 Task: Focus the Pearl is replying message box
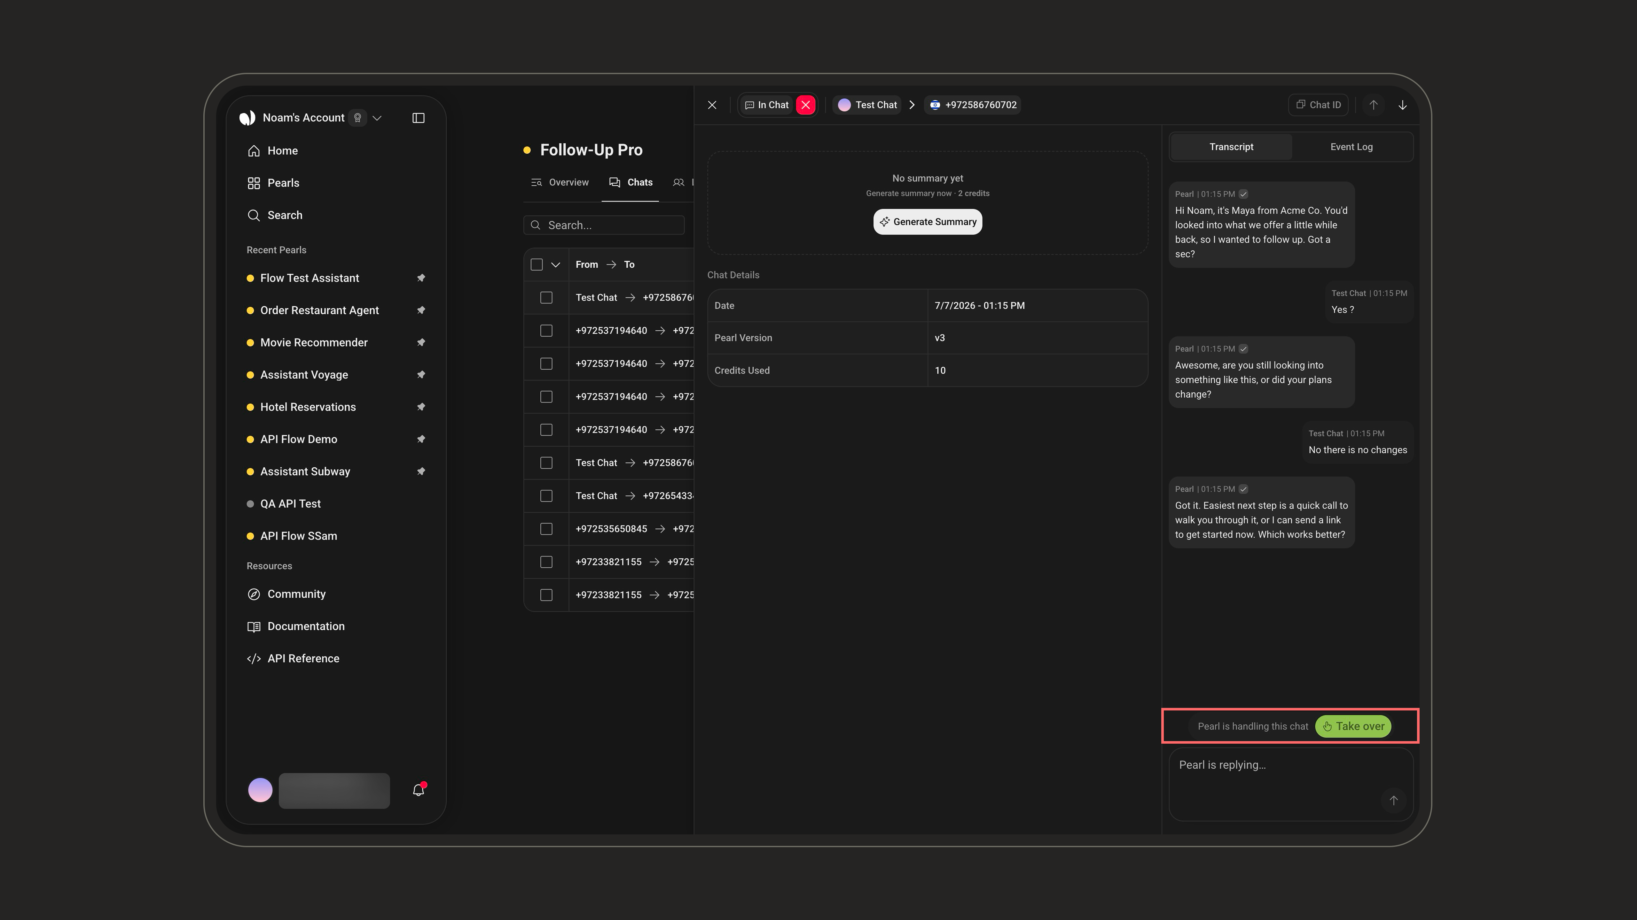(x=1291, y=784)
